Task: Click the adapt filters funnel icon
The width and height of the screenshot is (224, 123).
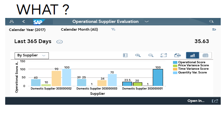Action: click(x=113, y=29)
